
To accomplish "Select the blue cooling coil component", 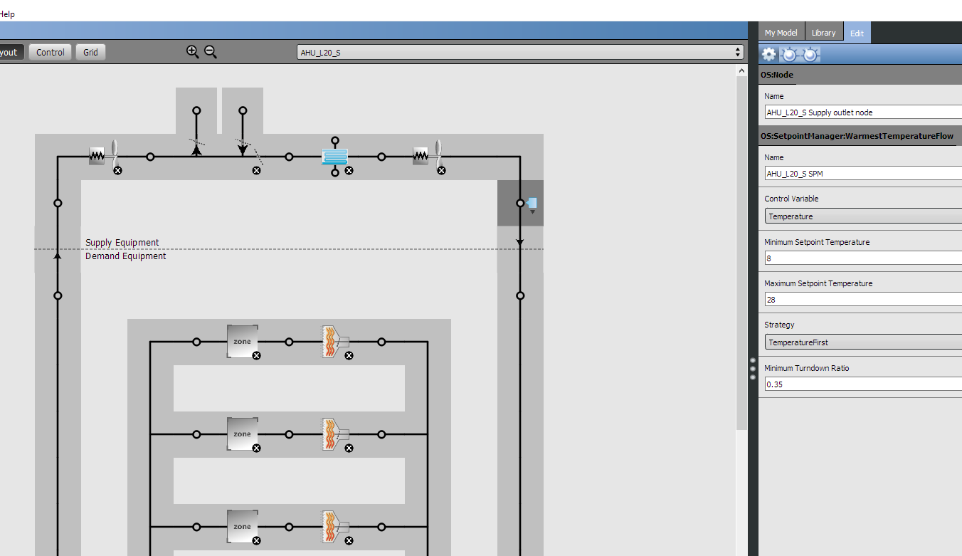I will click(334, 156).
